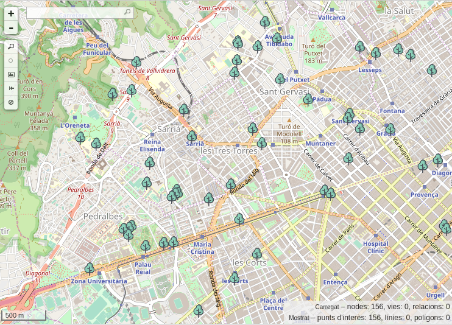Click the locate-me circle control
Viewport: 452px width, 325px height.
click(x=11, y=60)
